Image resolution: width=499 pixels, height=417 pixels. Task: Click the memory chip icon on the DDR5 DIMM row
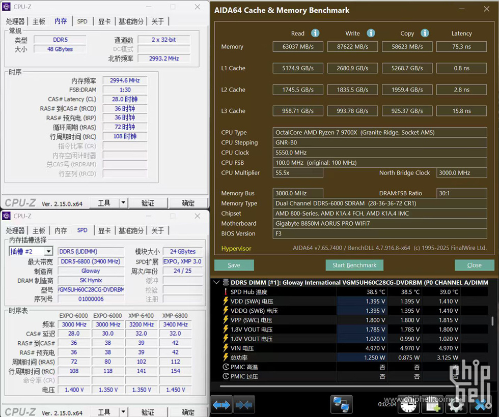(226, 282)
